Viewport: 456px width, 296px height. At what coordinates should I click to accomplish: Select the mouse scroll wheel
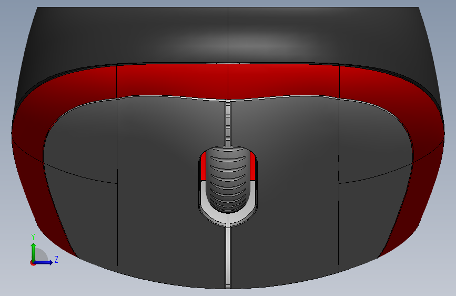point(228,179)
